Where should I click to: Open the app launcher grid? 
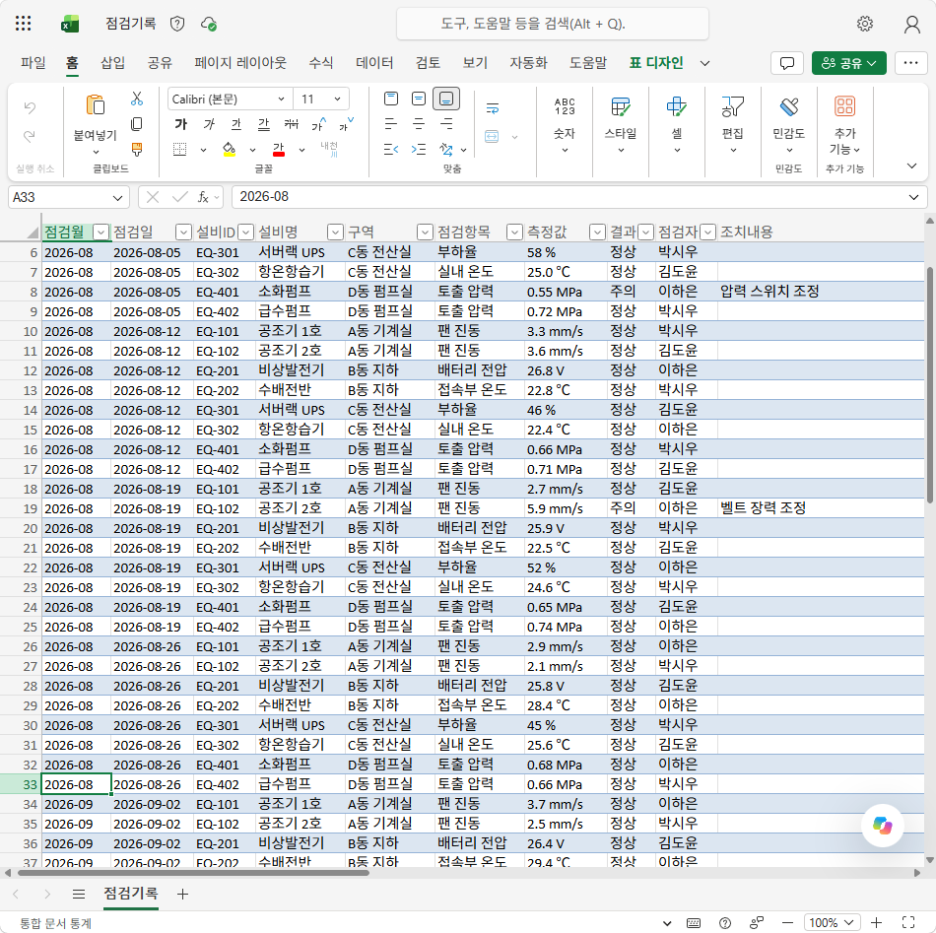(x=23, y=24)
